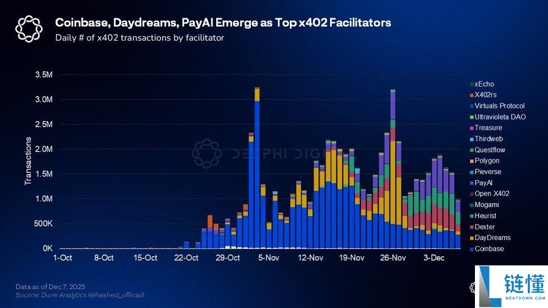Click the X402rs legend label
The width and height of the screenshot is (548, 308).
coord(485,95)
